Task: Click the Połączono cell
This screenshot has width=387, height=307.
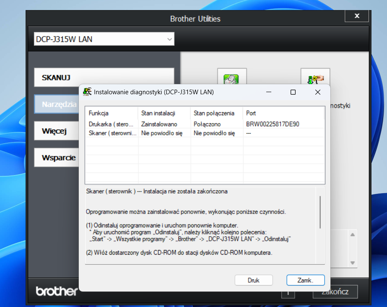Action: (207, 124)
